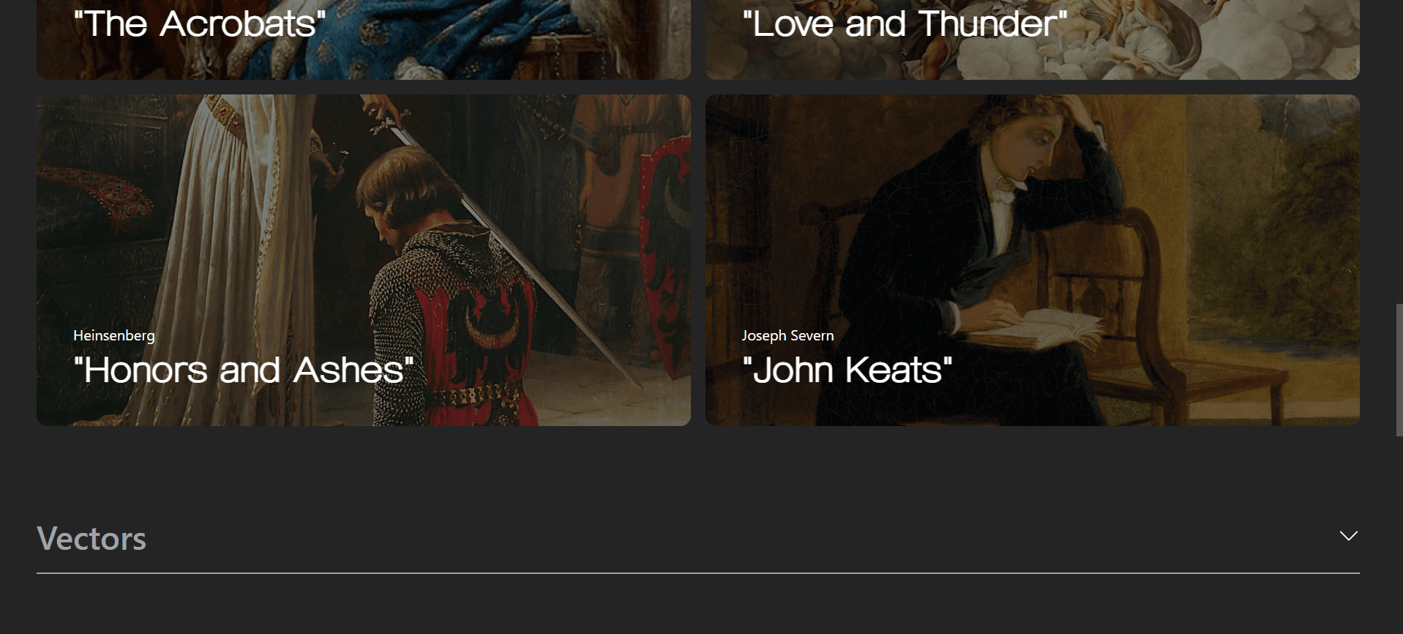Click the scrollbar track below the thumb
This screenshot has width=1403, height=634.
pyautogui.click(x=1399, y=535)
